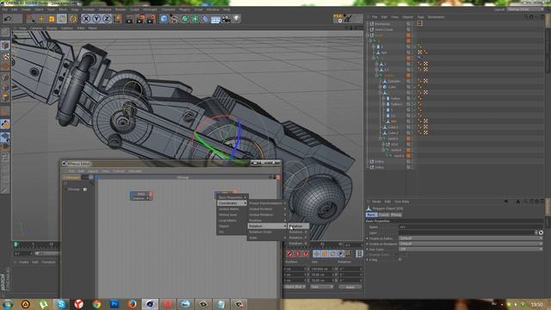
Task: Select the Move tool
Action: (x=41, y=19)
